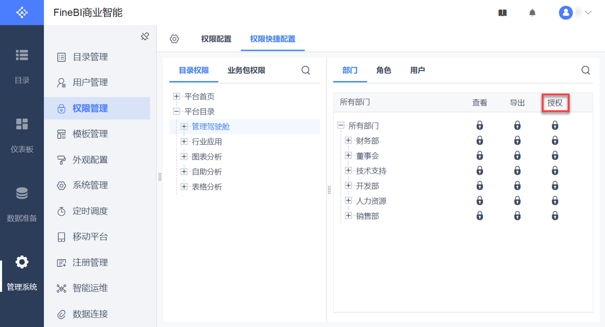Open the notifications bell
The image size is (605, 327).
[532, 13]
